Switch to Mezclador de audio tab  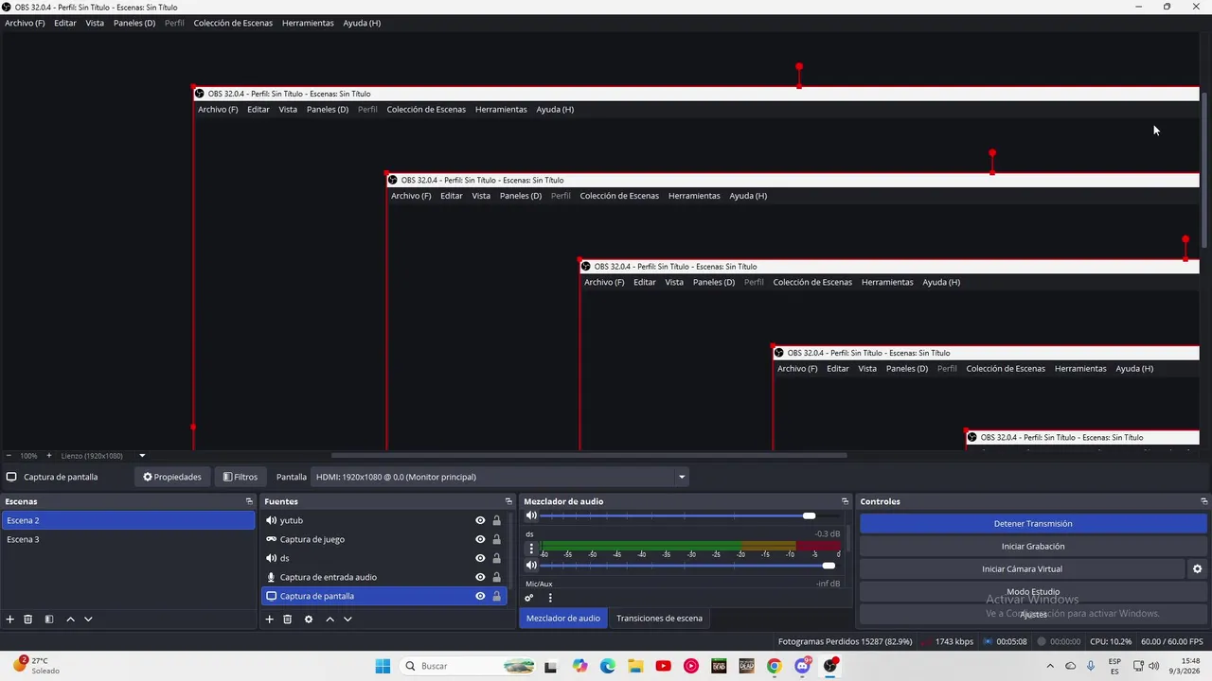click(563, 618)
